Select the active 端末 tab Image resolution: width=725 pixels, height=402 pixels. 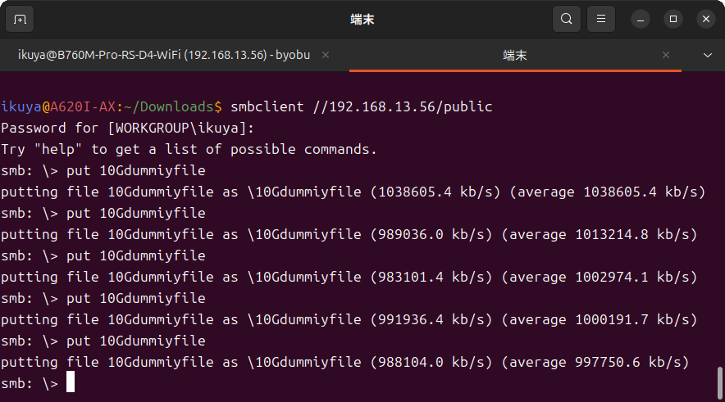[514, 56]
